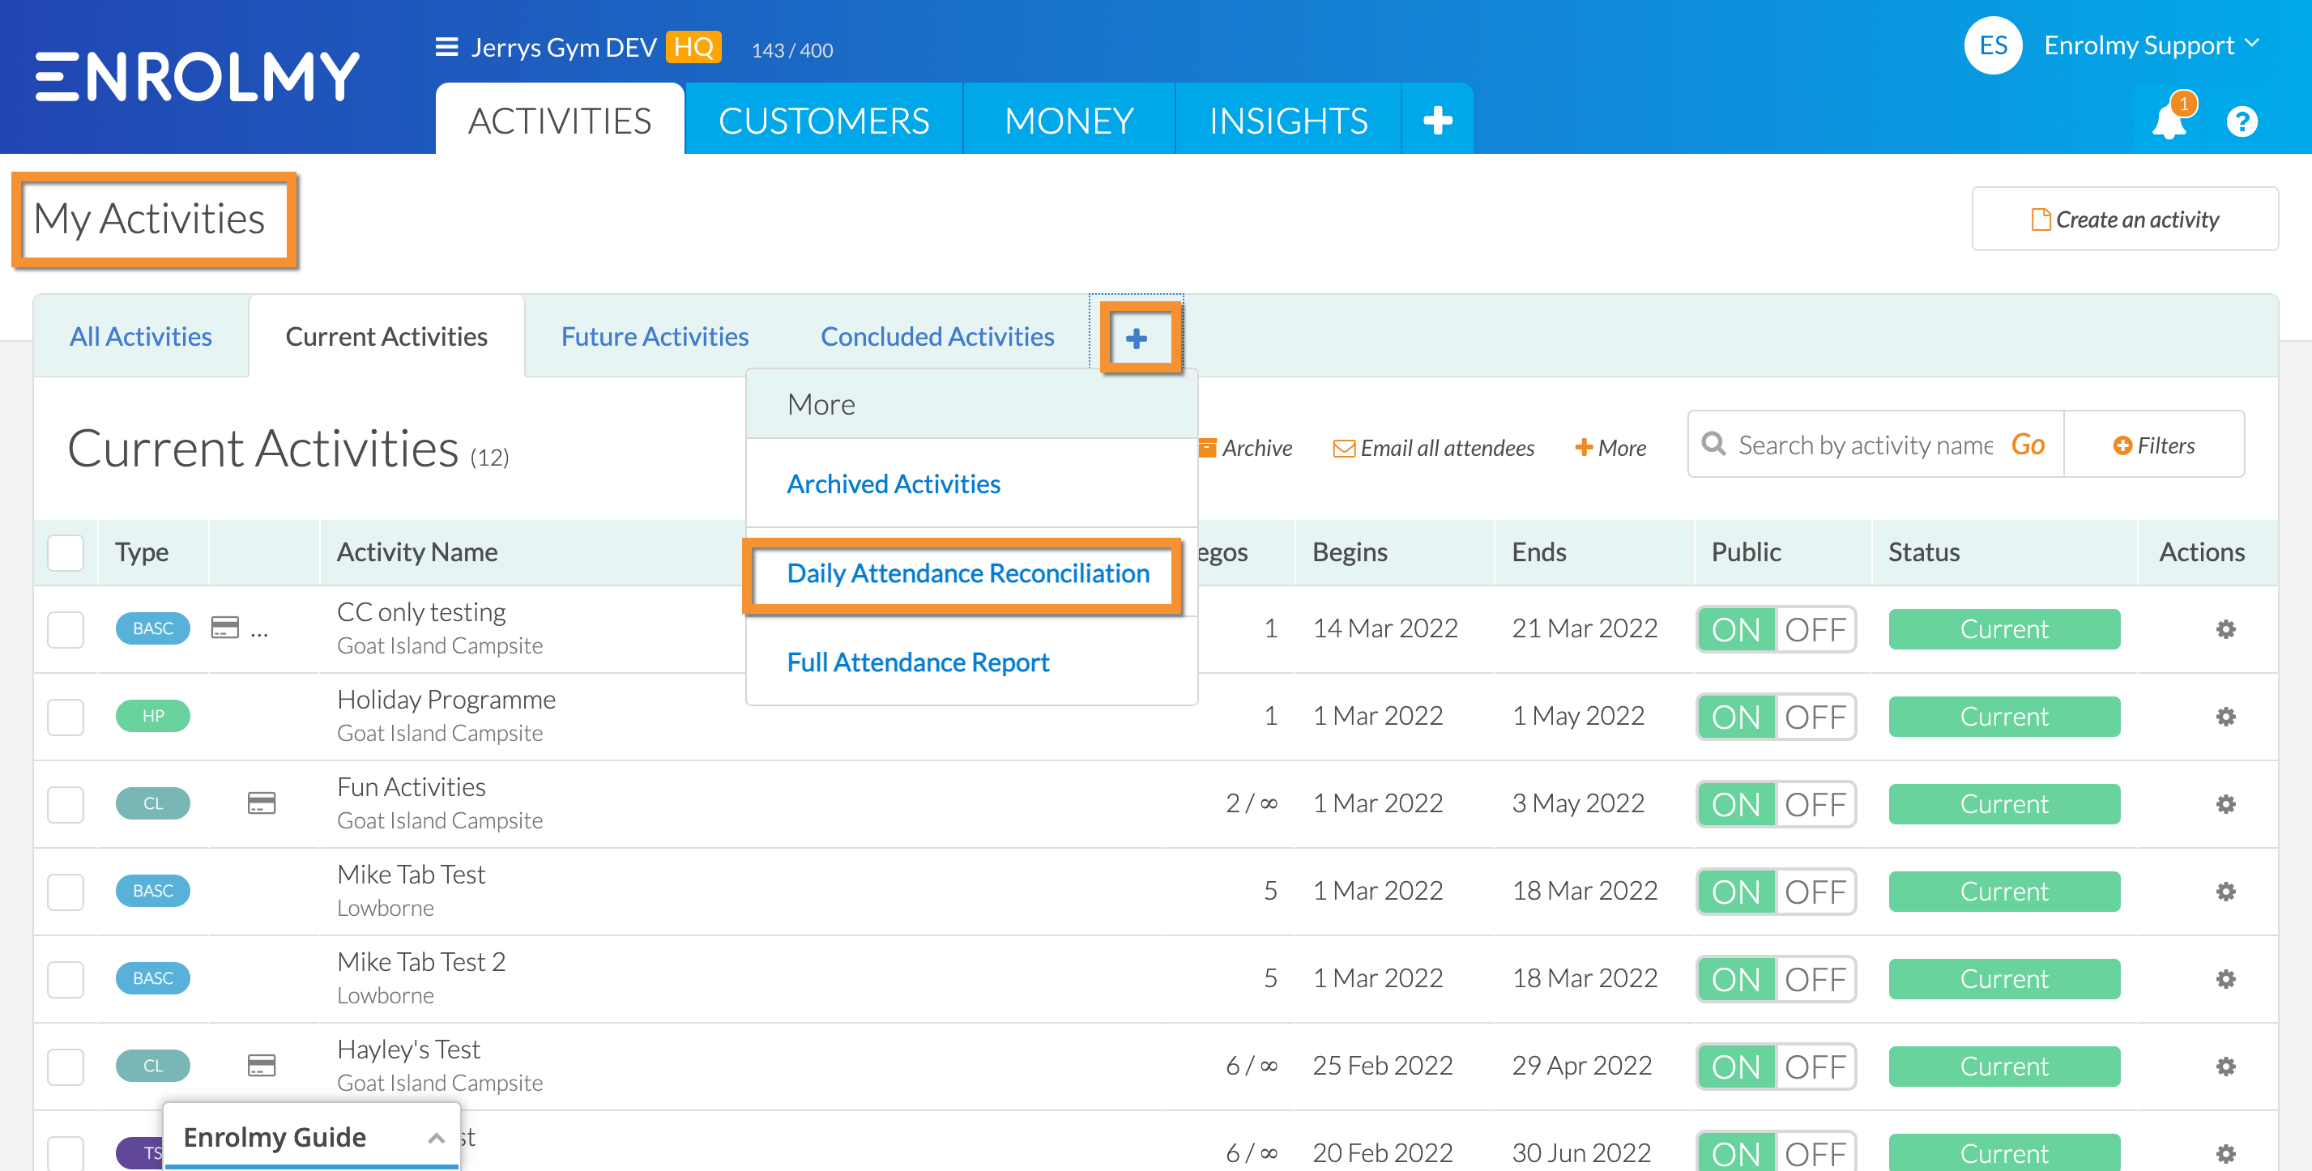Click the Go search button
Screen dimensions: 2312x1171
2028,444
